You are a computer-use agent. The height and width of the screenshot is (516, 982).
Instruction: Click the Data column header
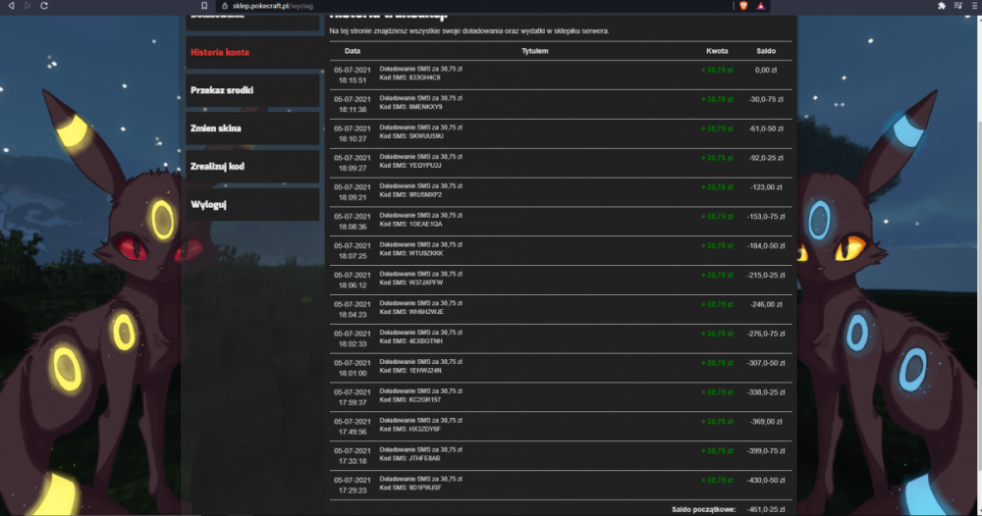pos(352,51)
